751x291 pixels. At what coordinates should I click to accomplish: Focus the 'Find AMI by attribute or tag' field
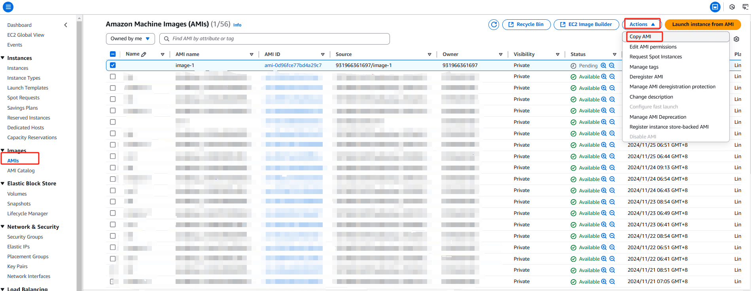point(274,39)
